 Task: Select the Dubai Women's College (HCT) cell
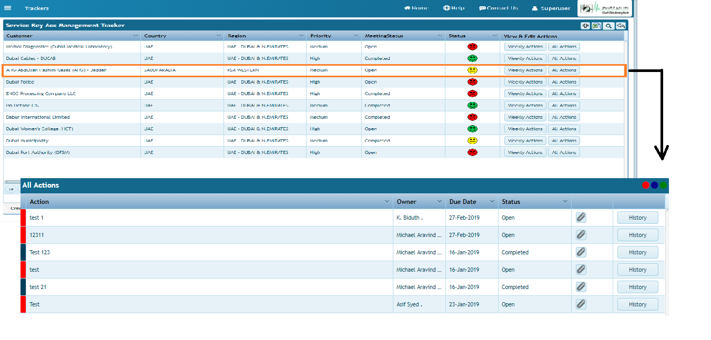pos(72,129)
